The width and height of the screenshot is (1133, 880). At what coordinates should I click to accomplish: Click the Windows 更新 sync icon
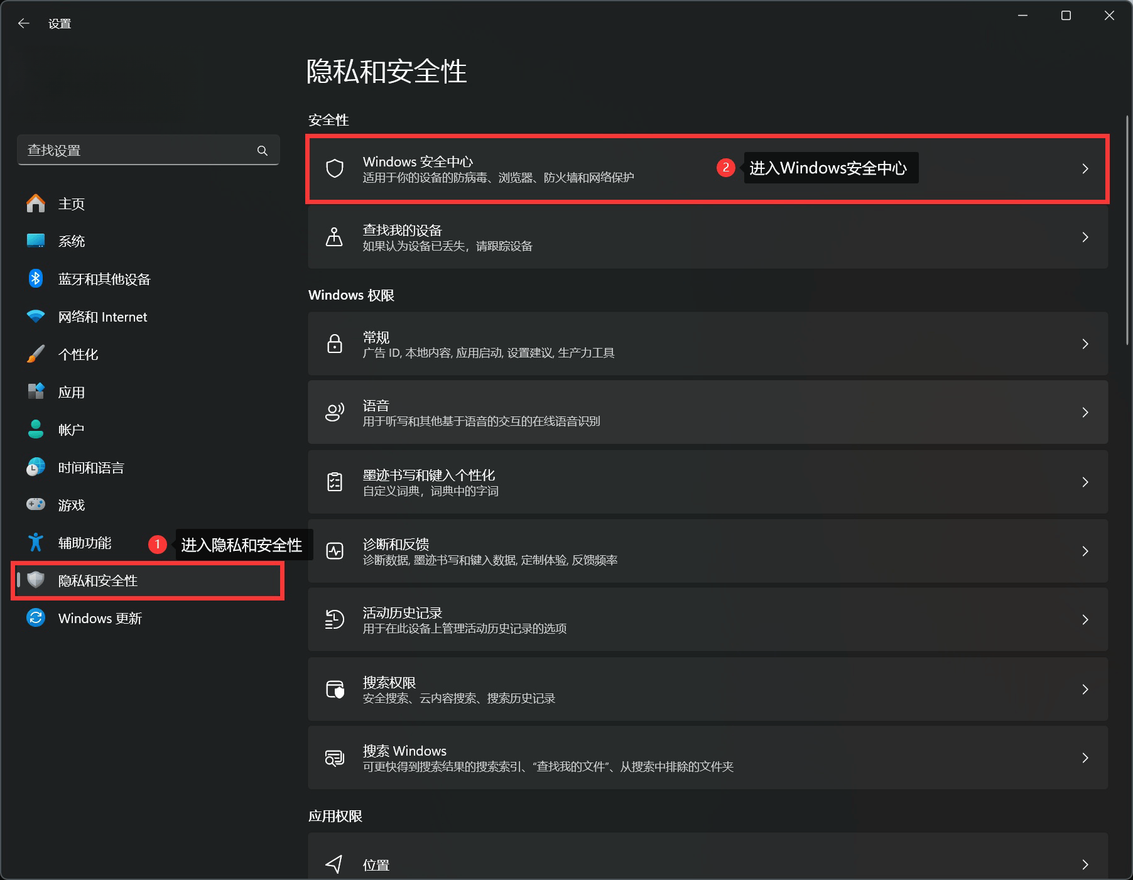[x=36, y=618]
